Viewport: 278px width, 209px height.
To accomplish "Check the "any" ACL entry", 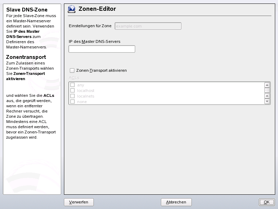I will [x=72, y=85].
